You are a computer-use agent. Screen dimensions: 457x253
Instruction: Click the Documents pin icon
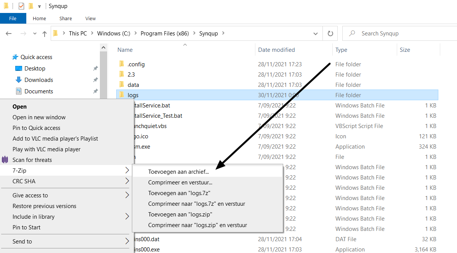point(95,91)
